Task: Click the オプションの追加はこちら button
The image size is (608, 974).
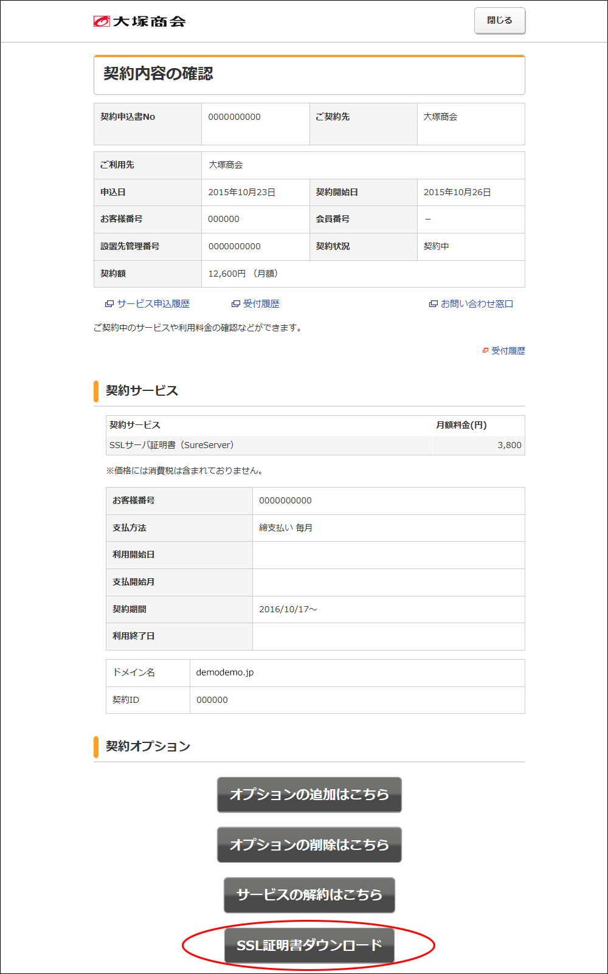Action: (309, 795)
